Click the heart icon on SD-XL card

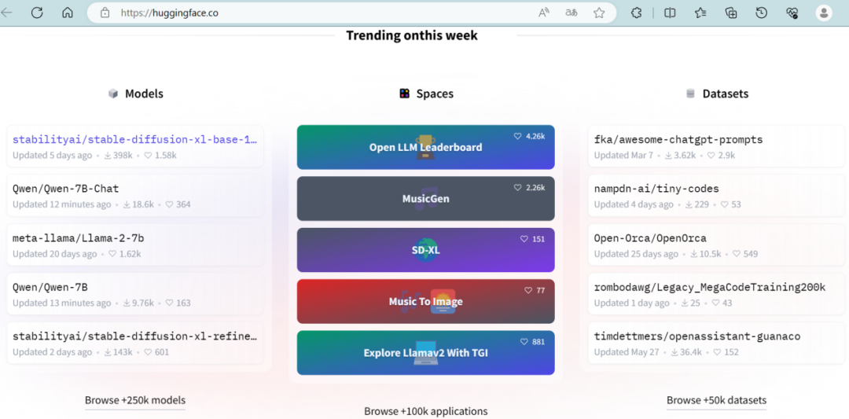(524, 239)
